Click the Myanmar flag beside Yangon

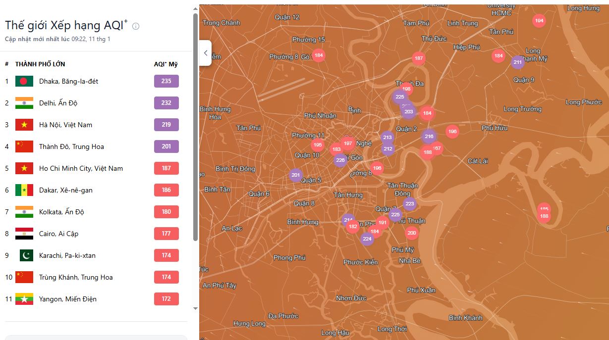tap(24, 299)
